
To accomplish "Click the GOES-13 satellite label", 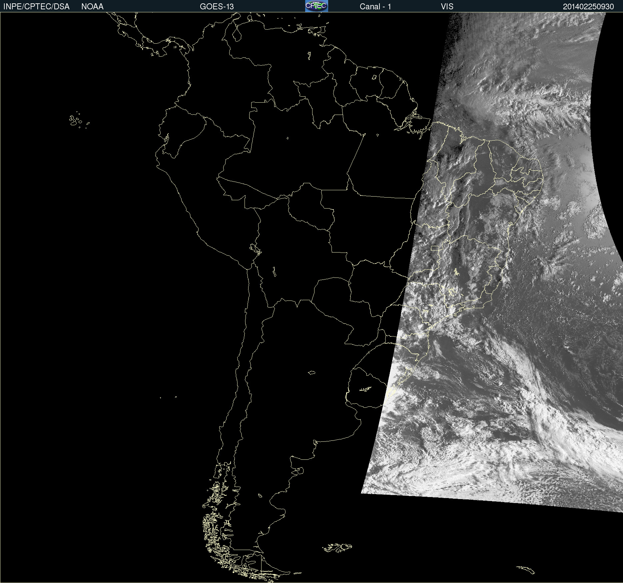I will (217, 7).
